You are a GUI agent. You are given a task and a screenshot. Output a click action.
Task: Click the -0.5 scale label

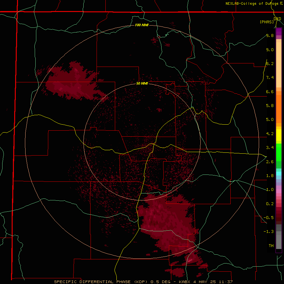click(269, 218)
